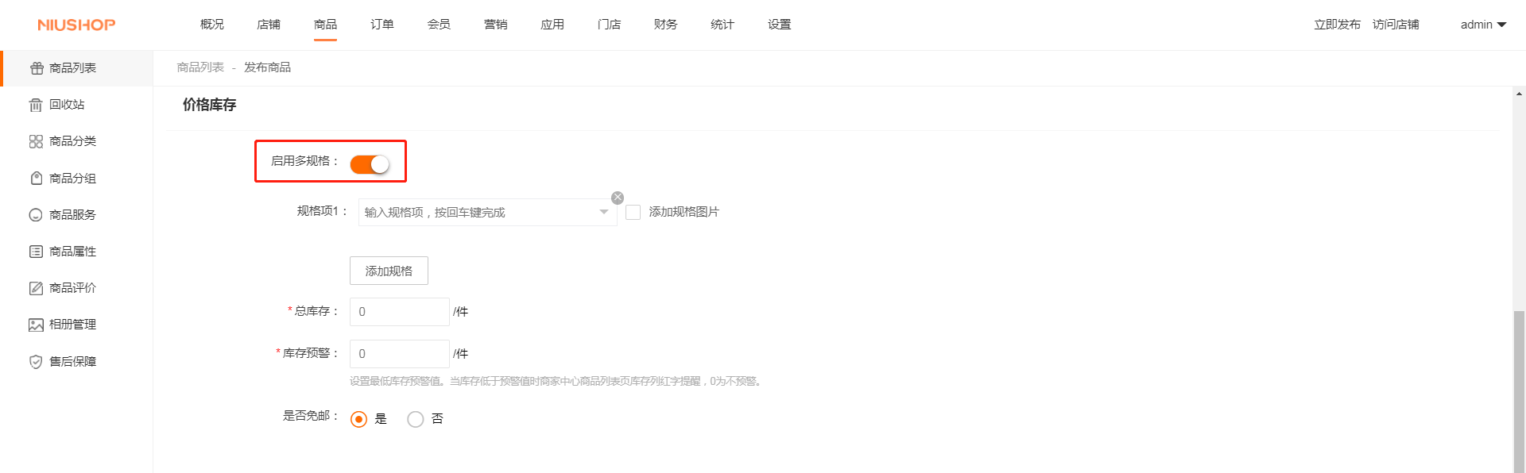
Task: Select 否 for 是否免邮
Action: click(x=415, y=419)
